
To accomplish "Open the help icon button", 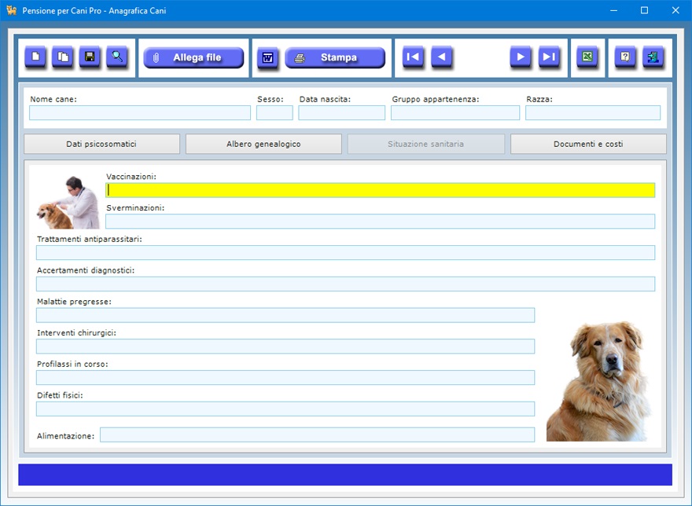I will coord(625,57).
